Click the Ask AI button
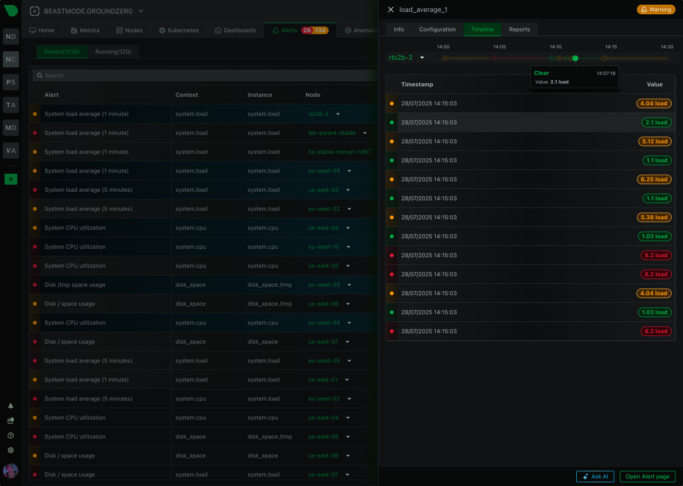 tap(595, 477)
